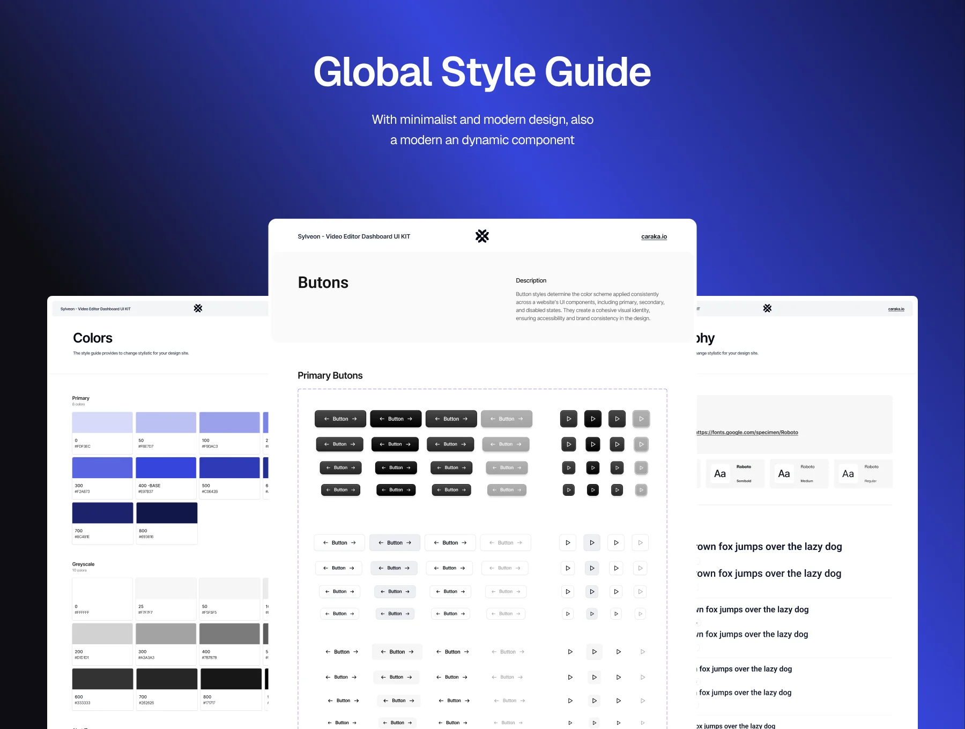
Task: Select the Greyscale 600 #333333 swatch
Action: [102, 689]
